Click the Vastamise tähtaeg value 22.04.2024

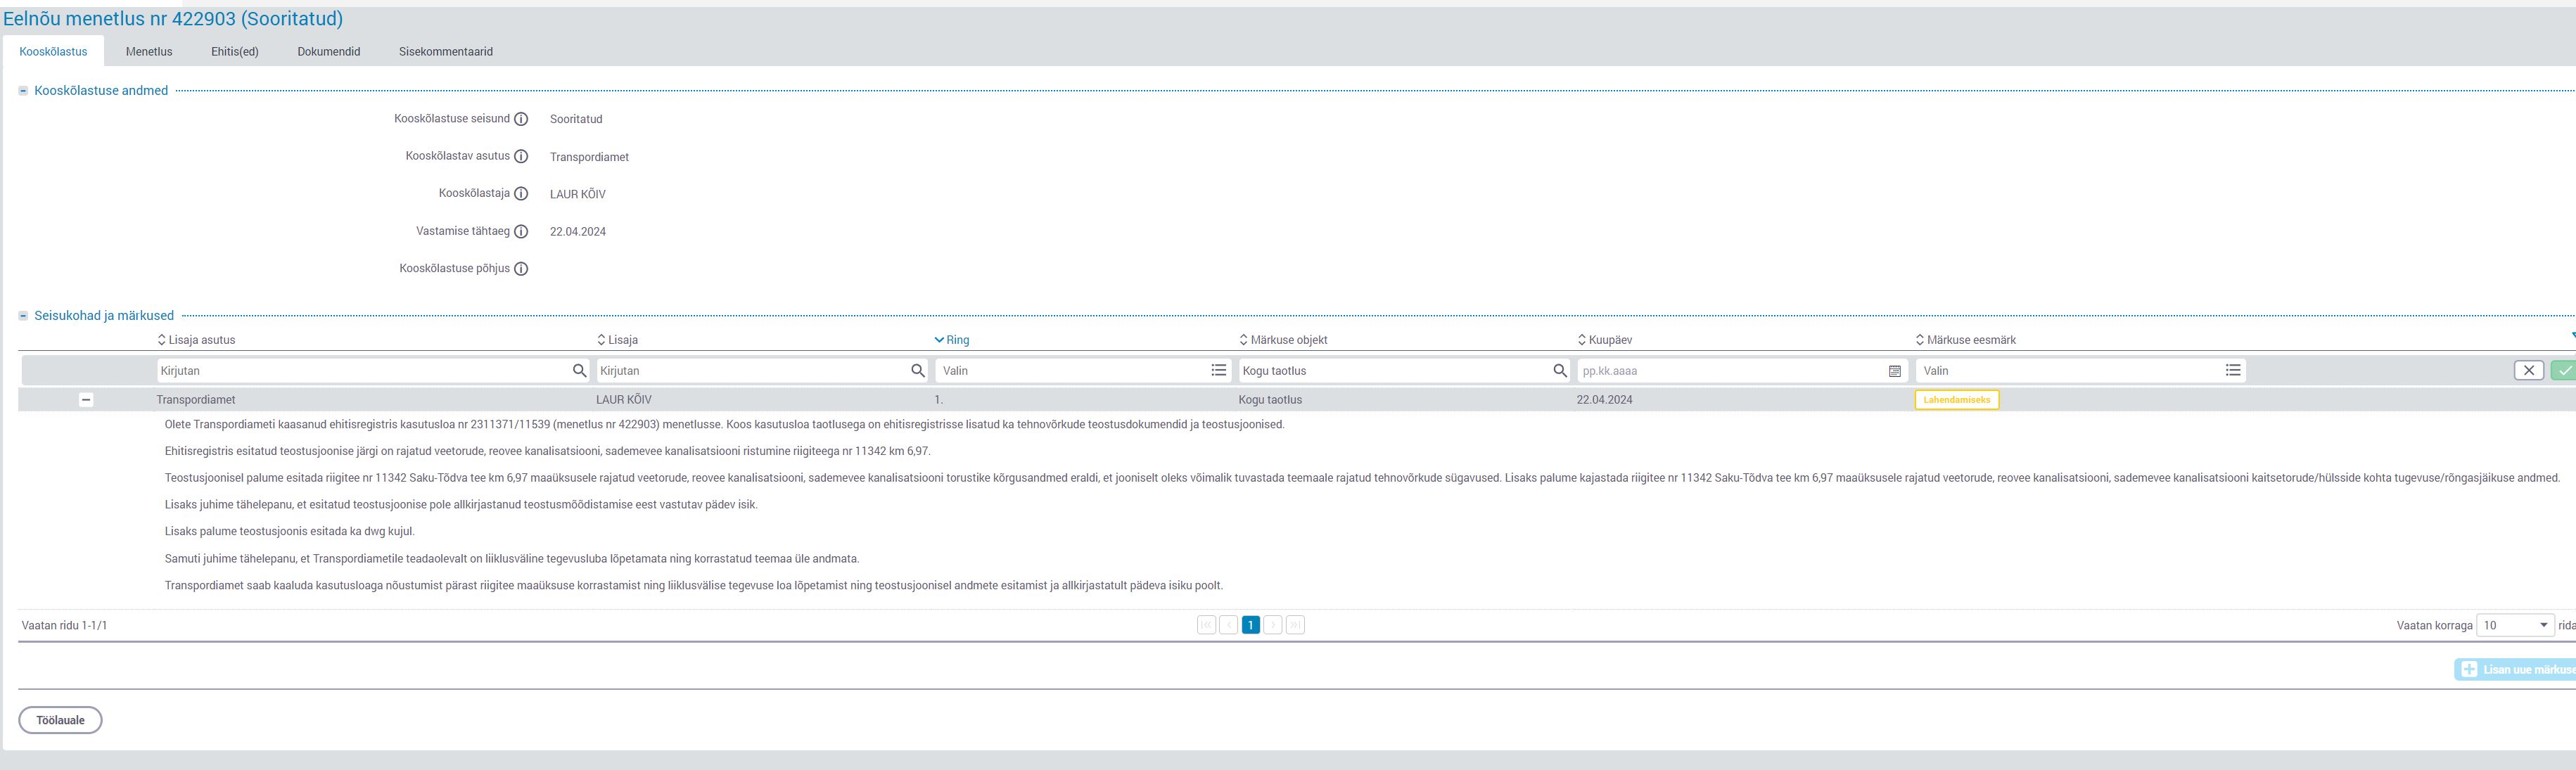pyautogui.click(x=578, y=232)
